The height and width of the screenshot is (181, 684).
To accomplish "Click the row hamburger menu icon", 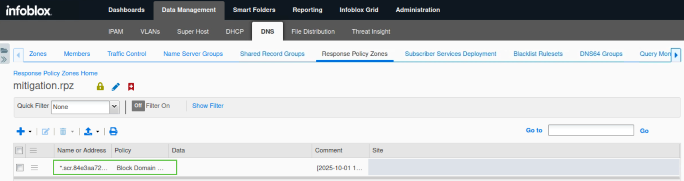I will coord(34,168).
